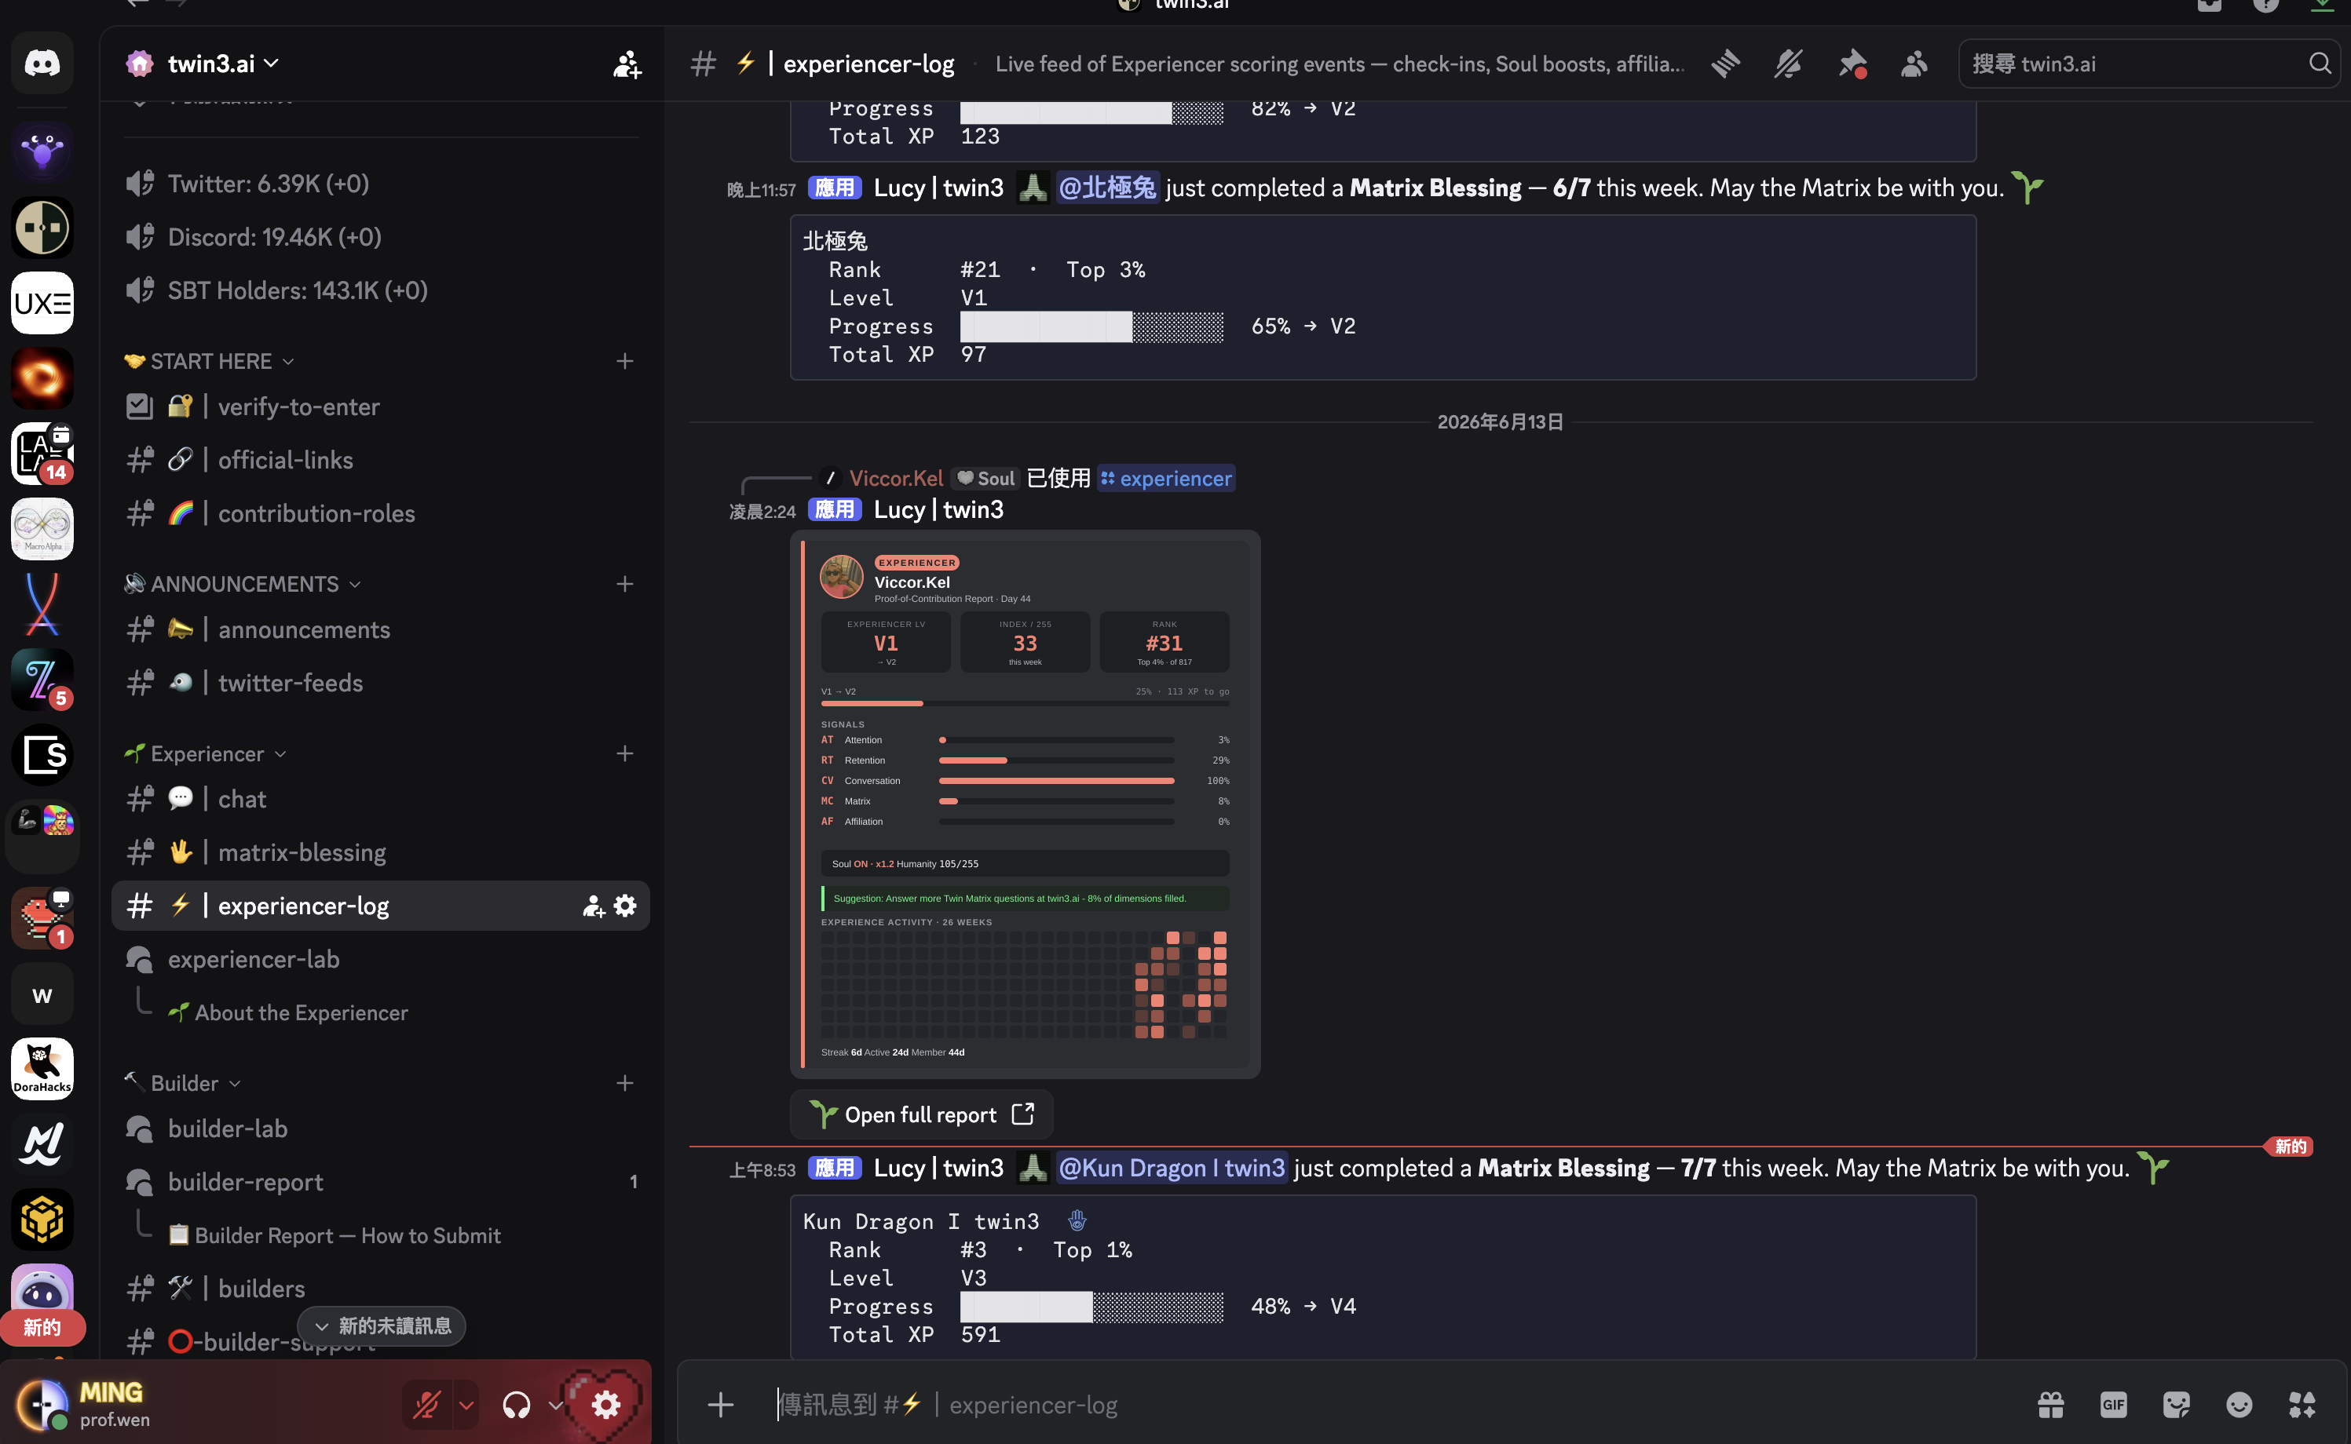Collapse Builder category

coord(182,1083)
